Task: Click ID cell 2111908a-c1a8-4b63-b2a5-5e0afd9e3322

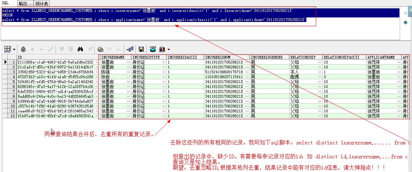Action: coord(56,62)
